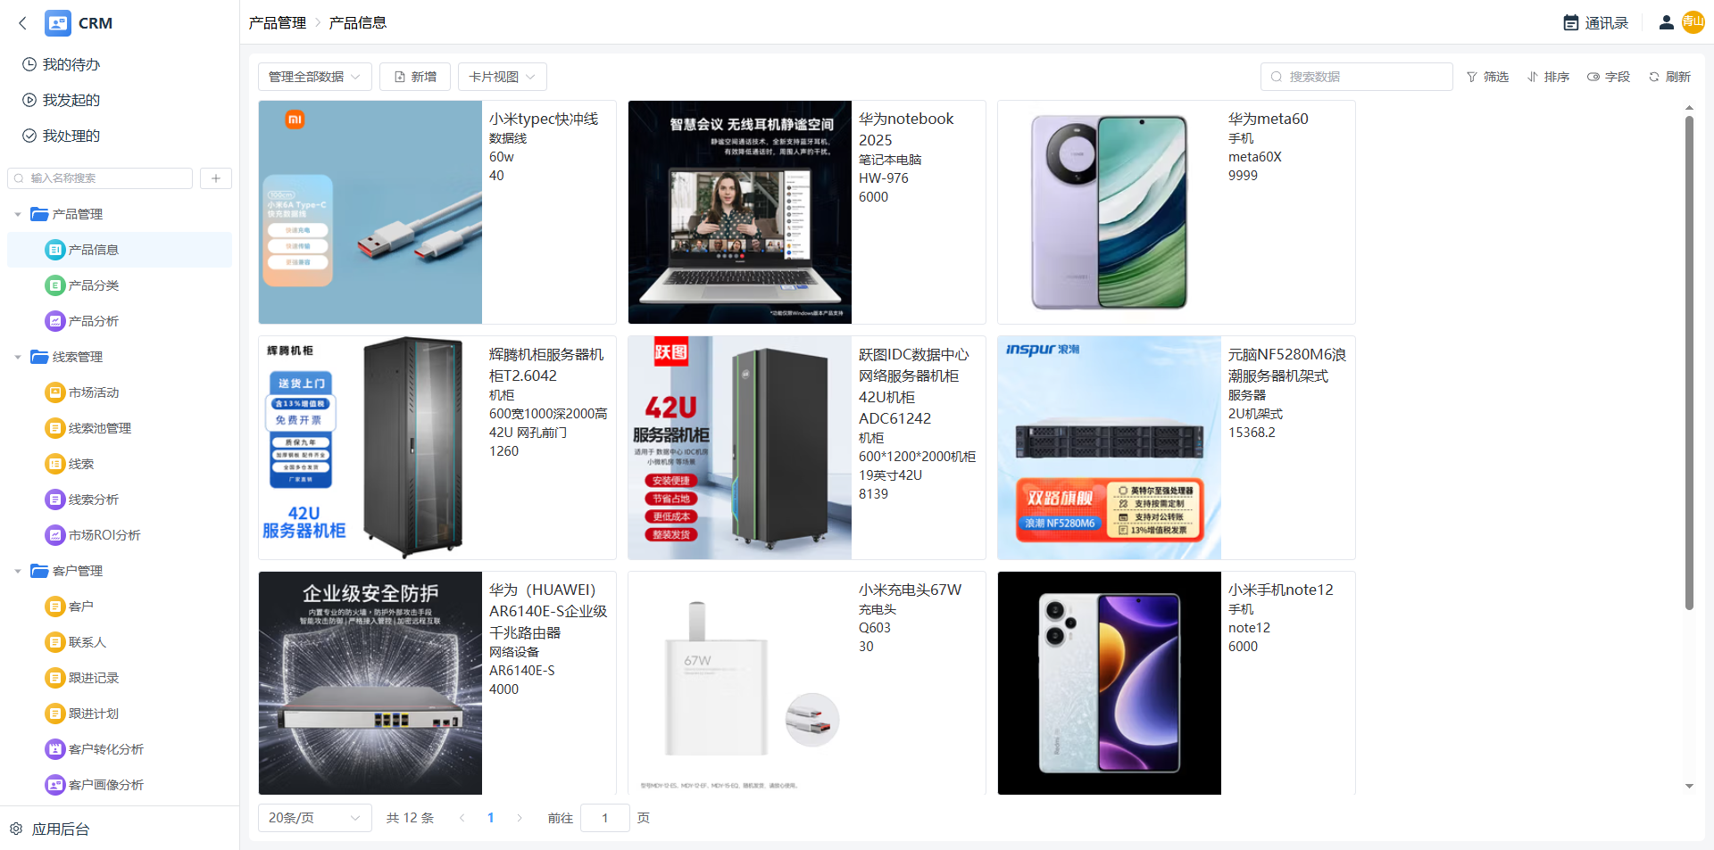This screenshot has width=1714, height=850.
Task: Click the 产品管理 breadcrumb link
Action: pyautogui.click(x=278, y=23)
